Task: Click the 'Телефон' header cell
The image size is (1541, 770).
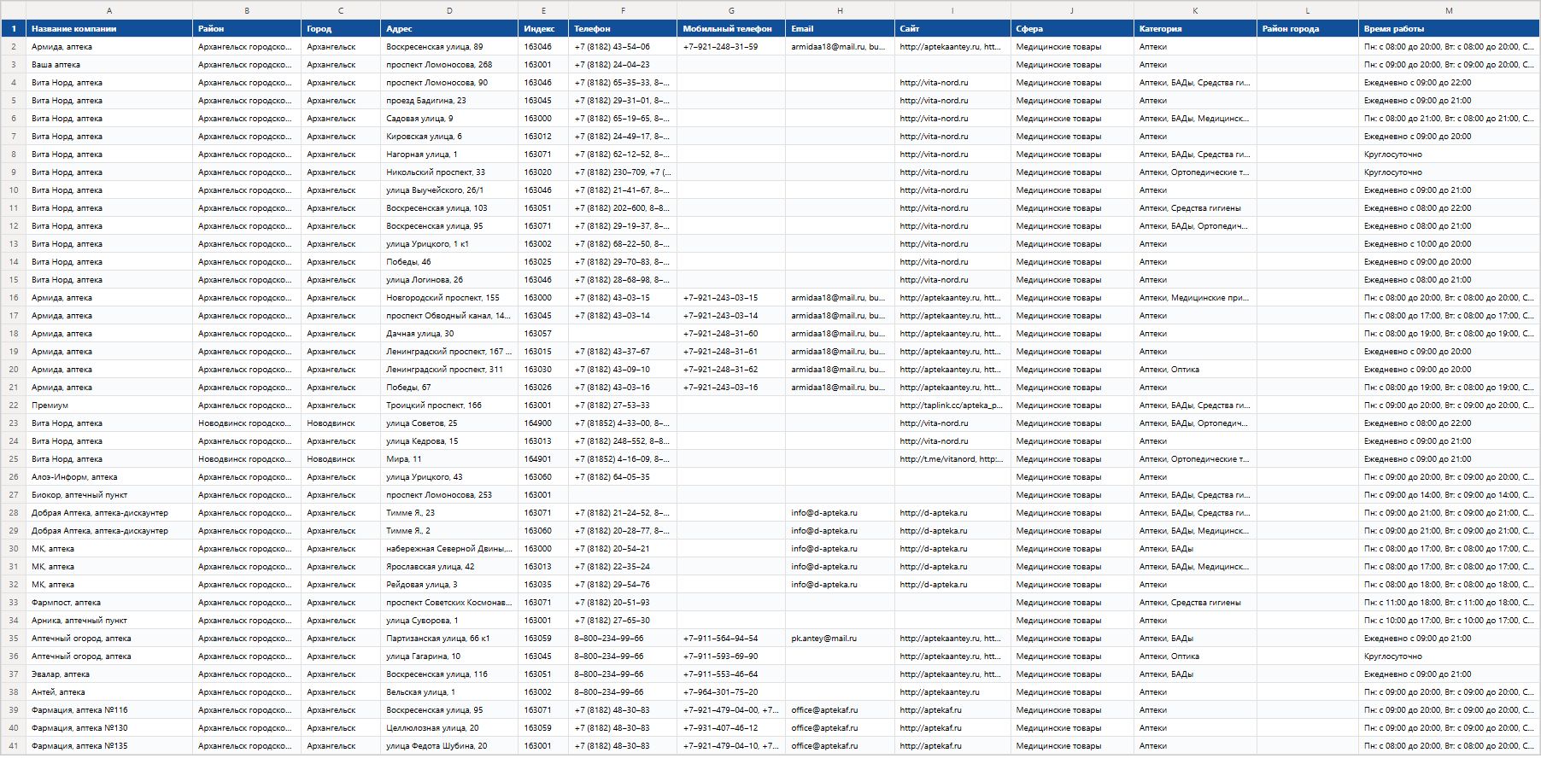Action: (623, 29)
